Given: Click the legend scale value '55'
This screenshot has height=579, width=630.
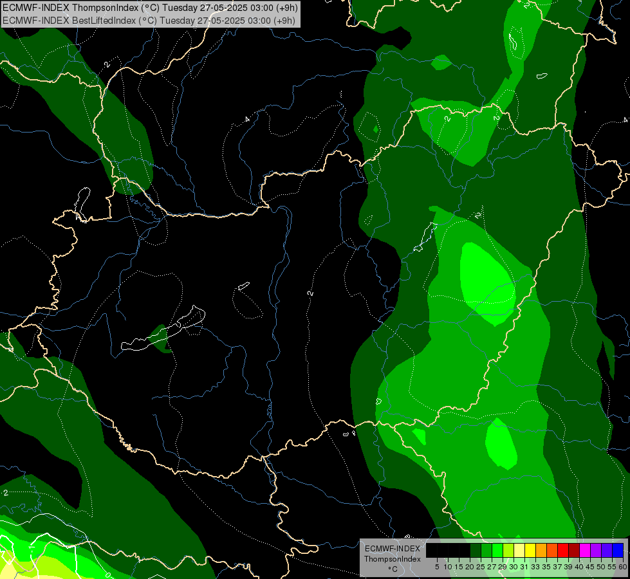Looking at the screenshot, I should pyautogui.click(x=612, y=567).
